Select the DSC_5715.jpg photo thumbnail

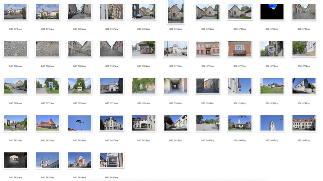click(x=15, y=12)
